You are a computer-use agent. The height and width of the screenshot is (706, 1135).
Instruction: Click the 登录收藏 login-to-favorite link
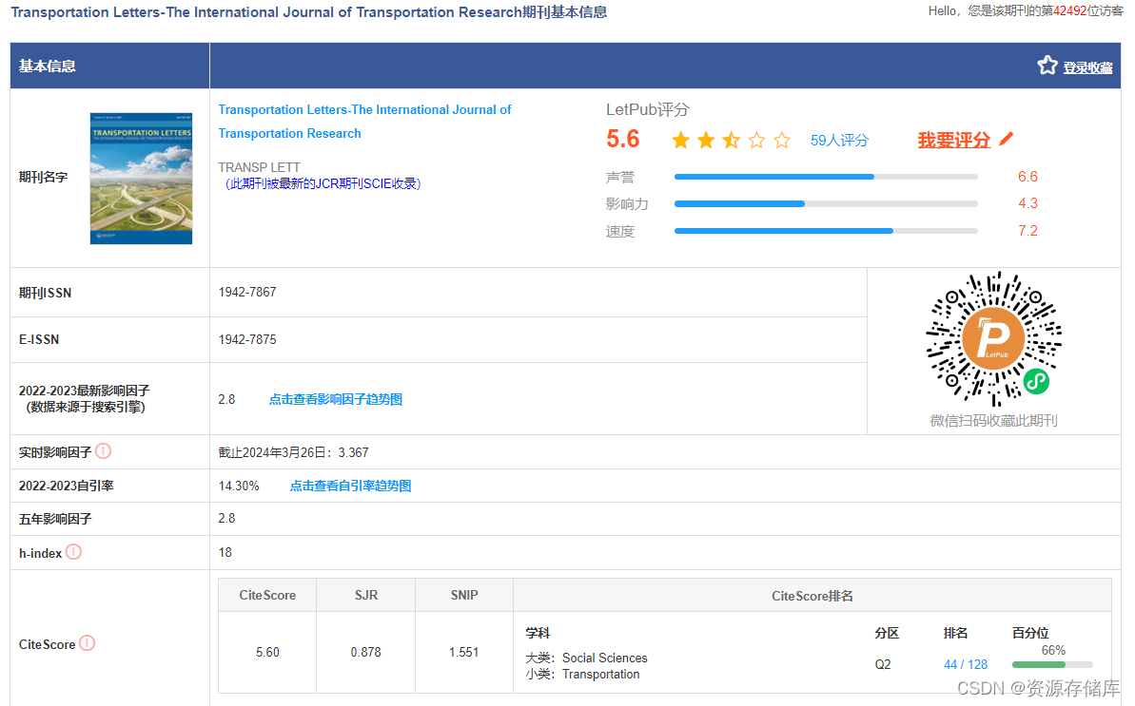[x=1087, y=67]
